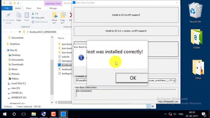Click Paste shortcut in the ribbon
Screen dimensions: 210x118
pyautogui.click(x=40, y=22)
